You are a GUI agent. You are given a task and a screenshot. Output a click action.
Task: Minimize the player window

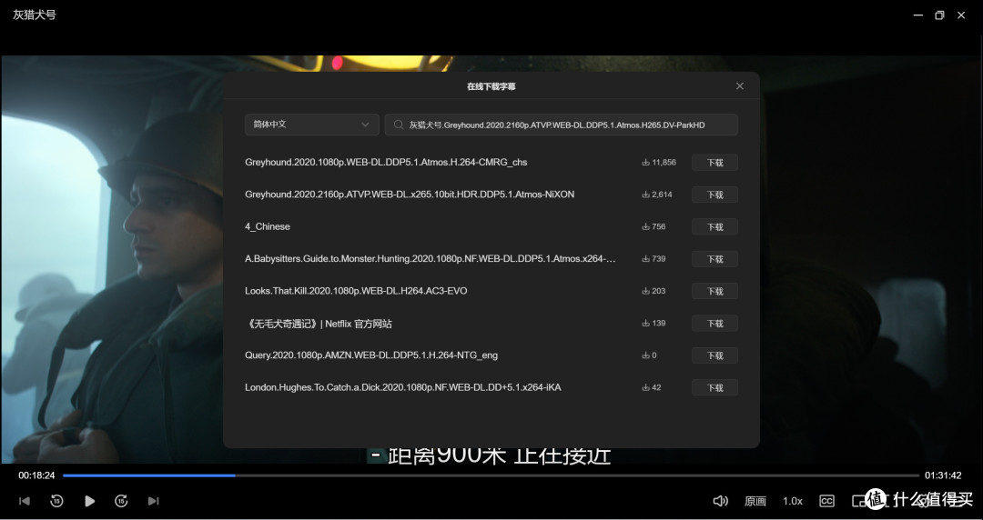(x=917, y=15)
